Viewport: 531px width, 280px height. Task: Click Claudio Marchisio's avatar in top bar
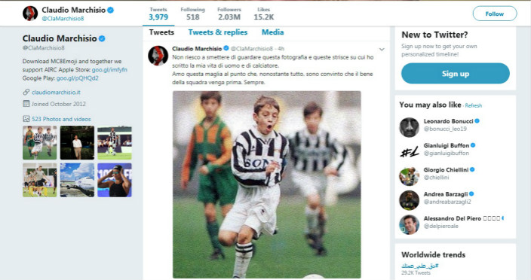click(30, 14)
